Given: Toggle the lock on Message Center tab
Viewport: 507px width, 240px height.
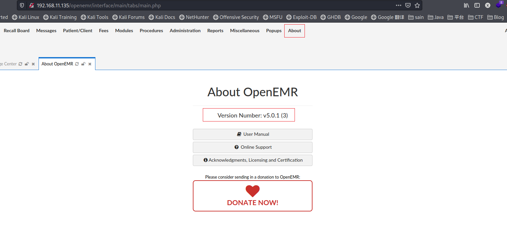Looking at the screenshot, I should click(27, 64).
